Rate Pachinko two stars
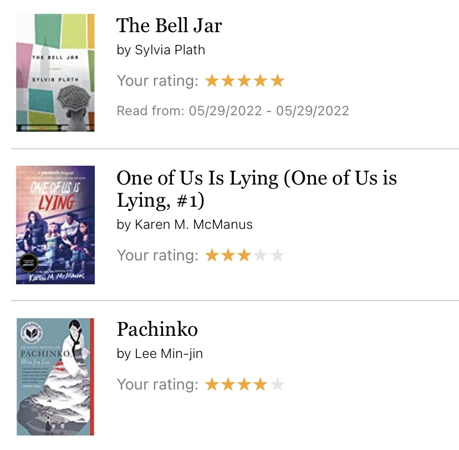 228,384
